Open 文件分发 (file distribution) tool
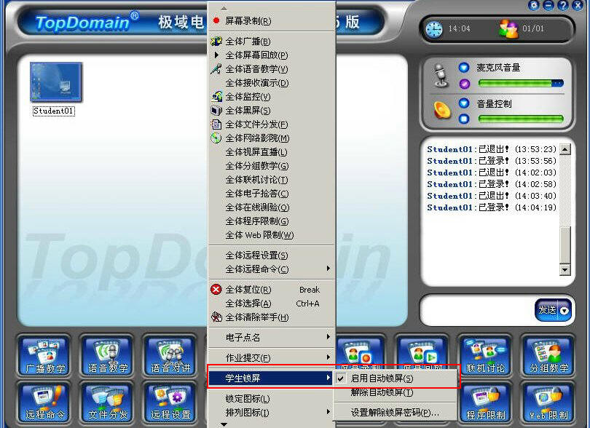This screenshot has width=590, height=428. [106, 401]
